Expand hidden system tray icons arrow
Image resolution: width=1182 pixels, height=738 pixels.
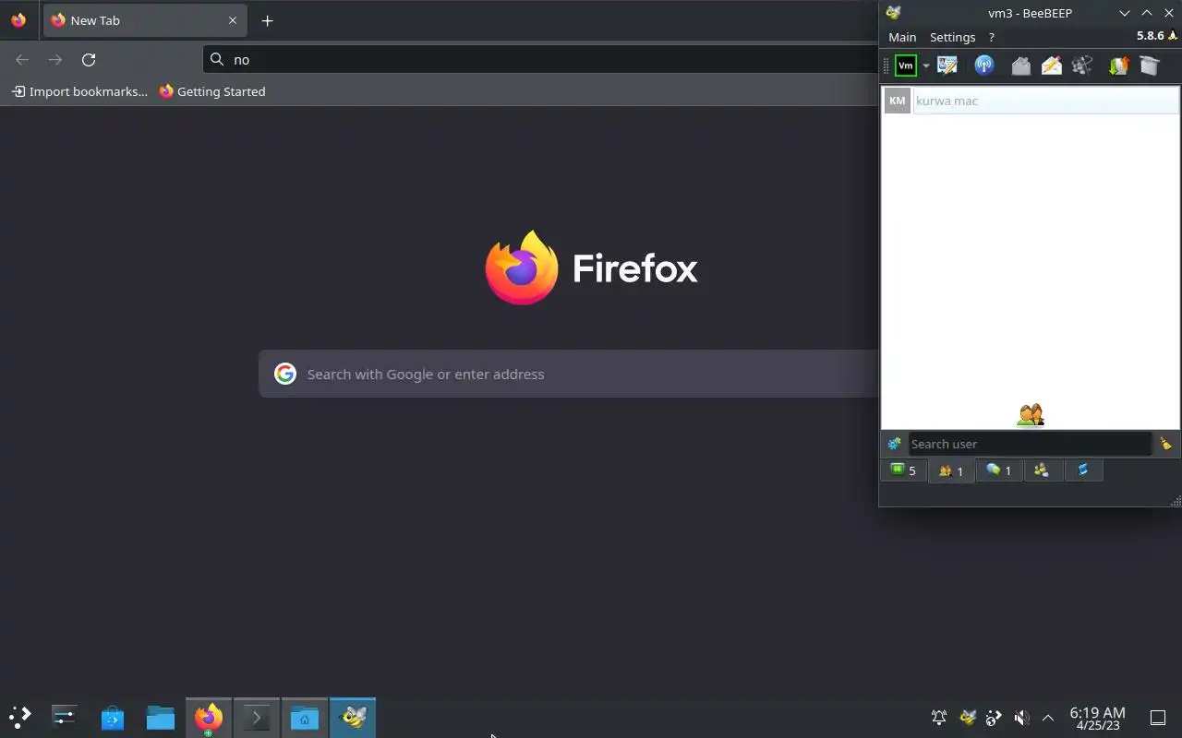(1048, 718)
